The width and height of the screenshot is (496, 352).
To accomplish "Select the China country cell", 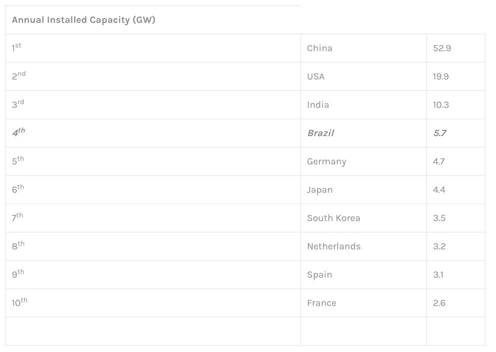I will point(319,48).
